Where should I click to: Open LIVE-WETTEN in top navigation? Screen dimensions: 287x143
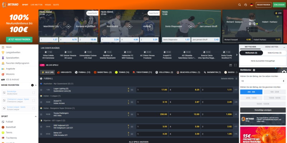click(x=37, y=5)
